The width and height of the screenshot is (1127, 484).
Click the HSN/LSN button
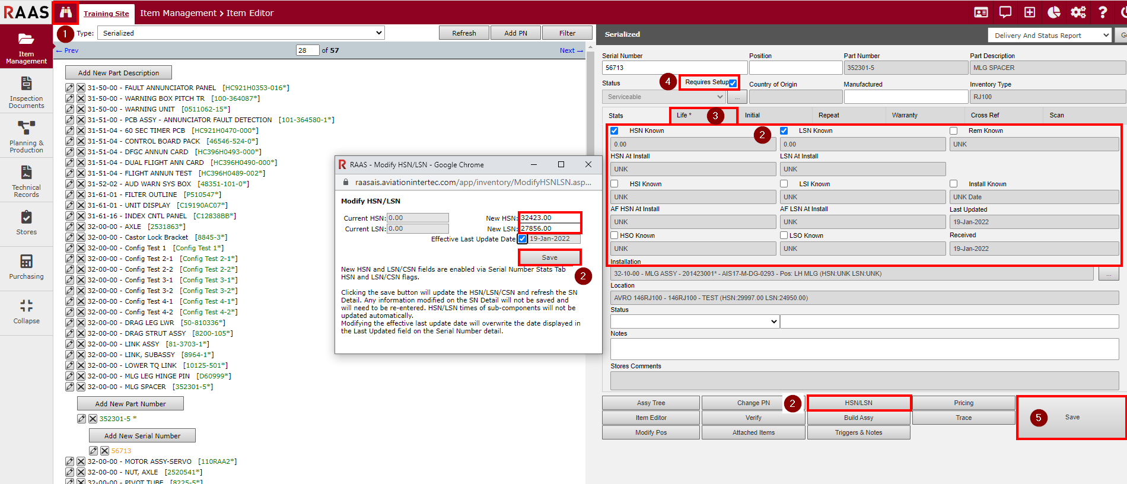(858, 403)
